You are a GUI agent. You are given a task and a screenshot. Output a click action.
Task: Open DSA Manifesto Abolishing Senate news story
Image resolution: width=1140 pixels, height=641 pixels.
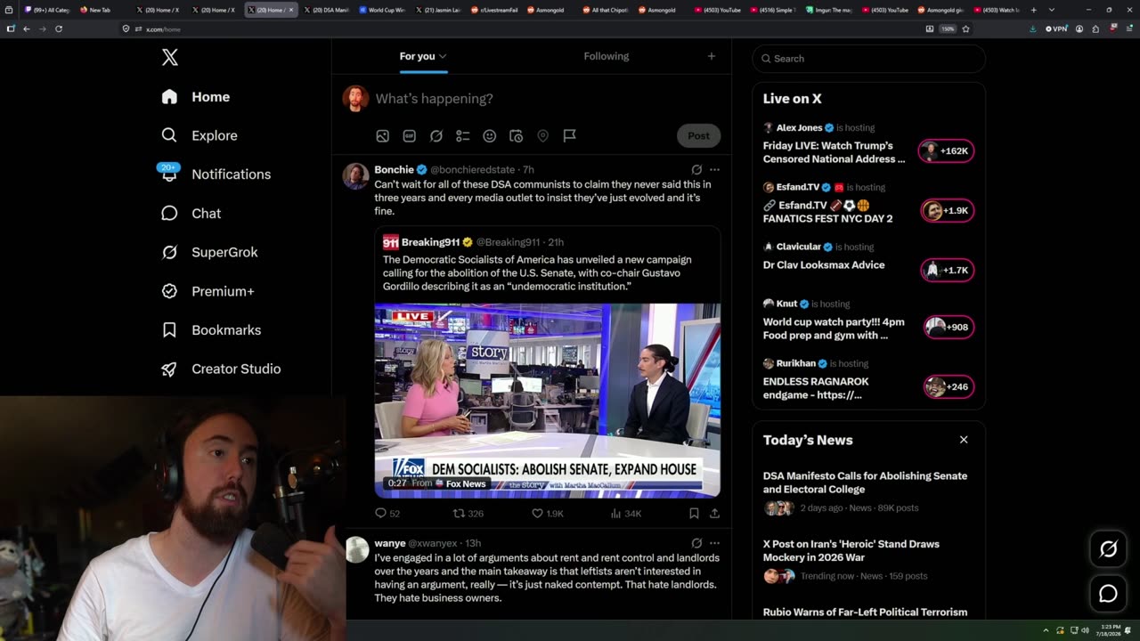pyautogui.click(x=865, y=483)
